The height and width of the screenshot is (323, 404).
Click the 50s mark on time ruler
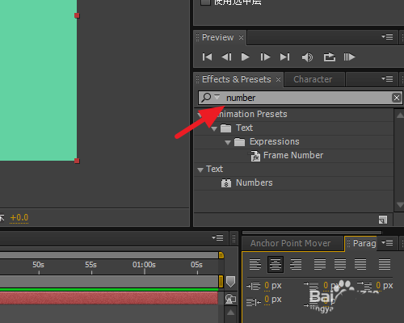pos(38,265)
